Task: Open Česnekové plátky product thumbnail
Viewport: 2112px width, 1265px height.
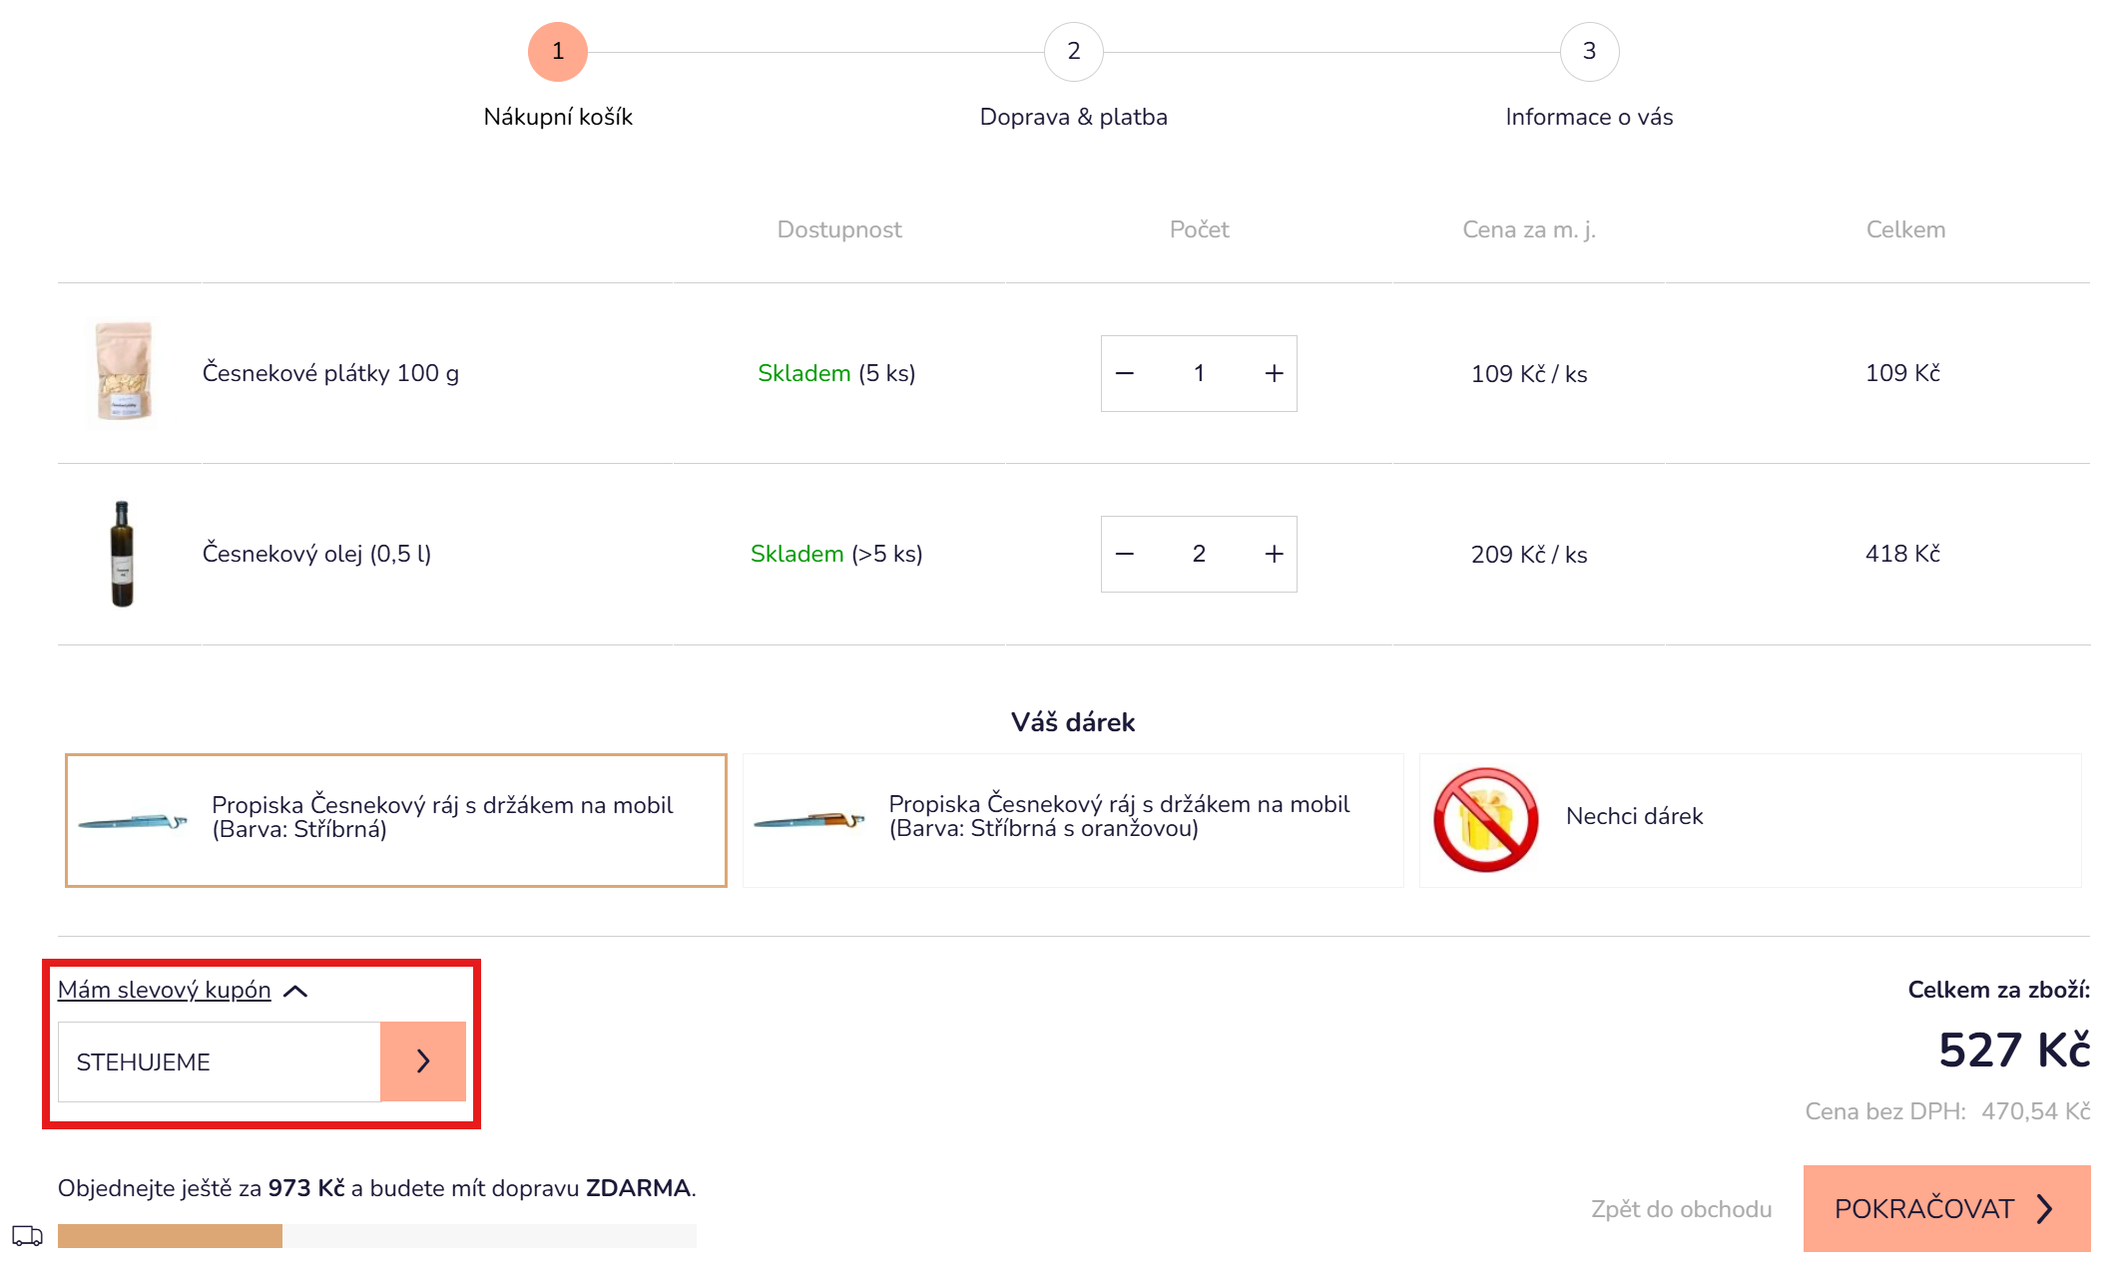Action: click(124, 372)
